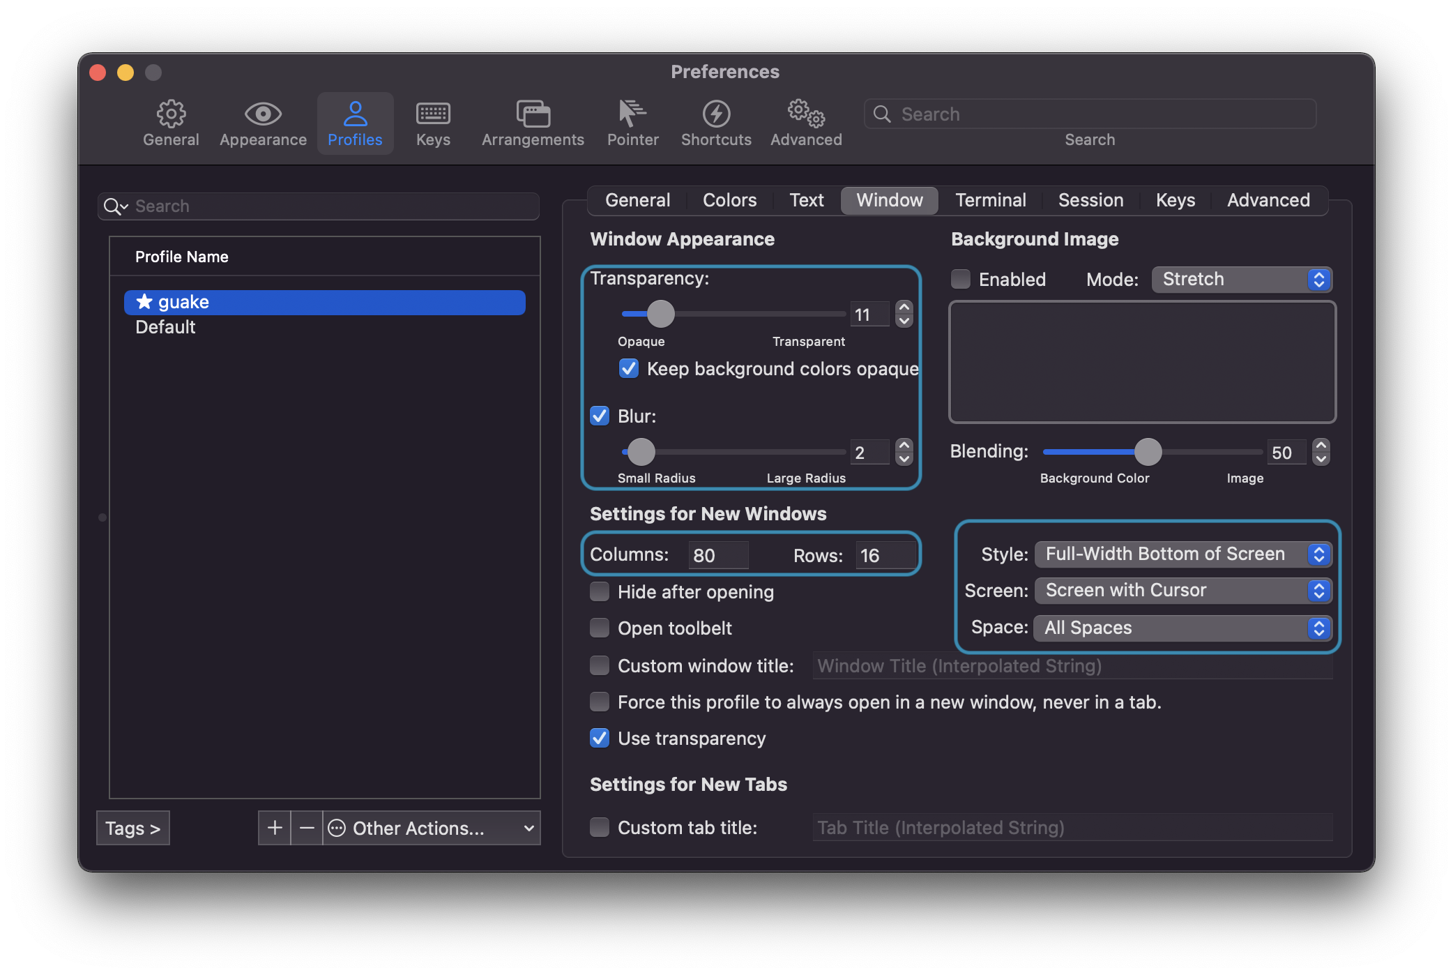The height and width of the screenshot is (975, 1453).
Task: Select the Default profile in list
Action: coord(165,327)
